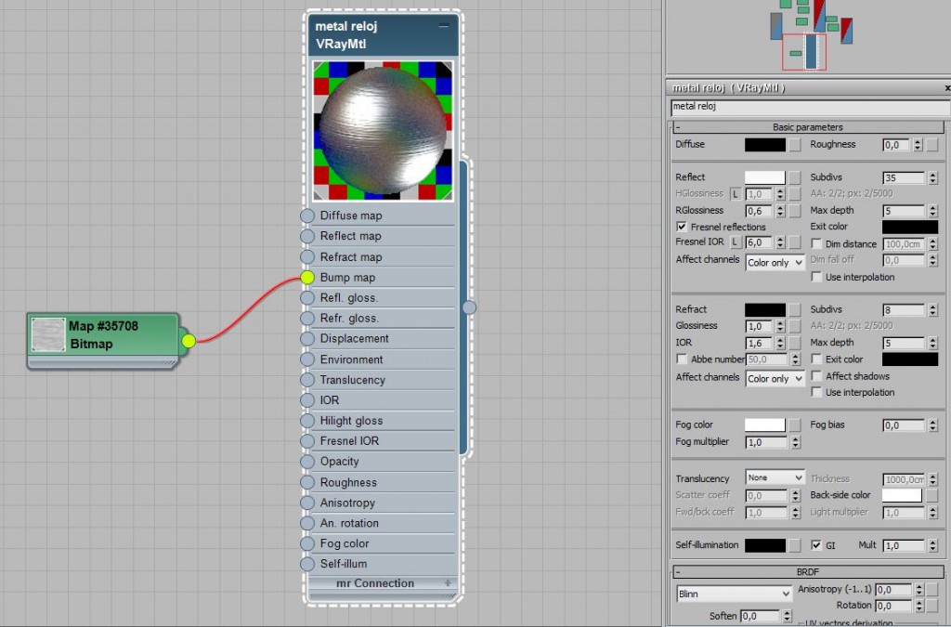951x627 pixels.
Task: Click the material sphere preview thumbnail
Action: click(x=383, y=130)
